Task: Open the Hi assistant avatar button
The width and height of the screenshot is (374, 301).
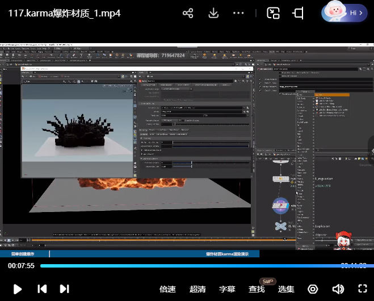Action: click(344, 12)
